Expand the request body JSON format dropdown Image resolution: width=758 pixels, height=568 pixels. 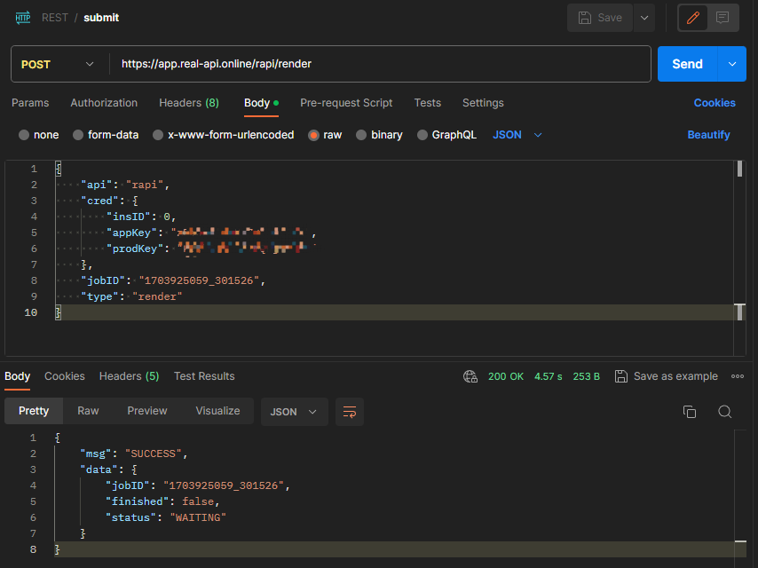pos(517,135)
